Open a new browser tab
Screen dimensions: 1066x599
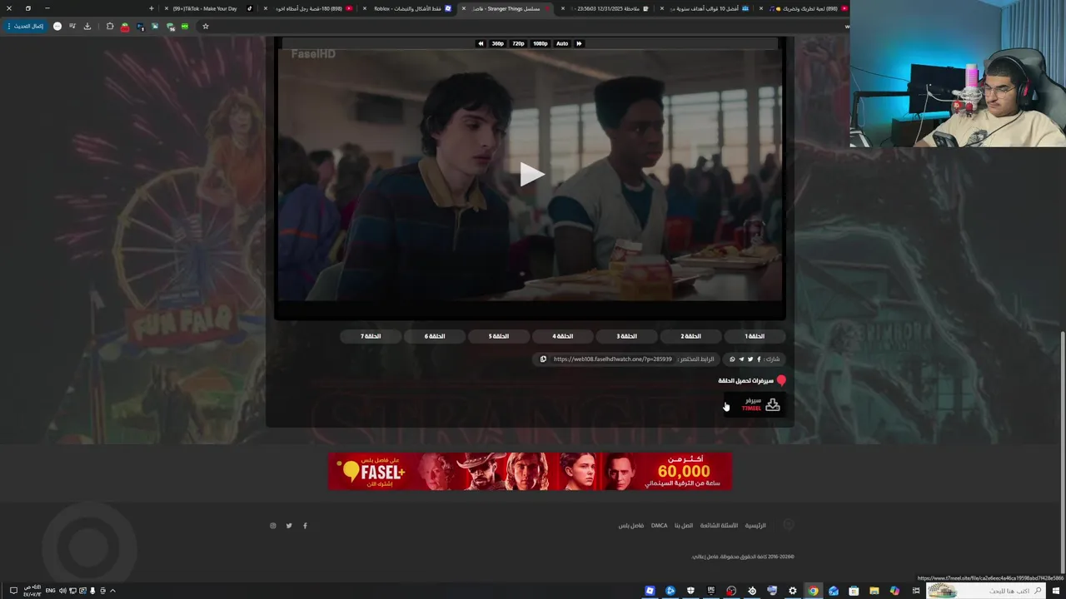(151, 8)
